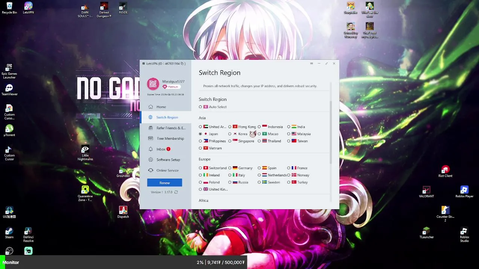Select Switzerland region
Viewport: 479px width, 269px height.
click(x=213, y=168)
